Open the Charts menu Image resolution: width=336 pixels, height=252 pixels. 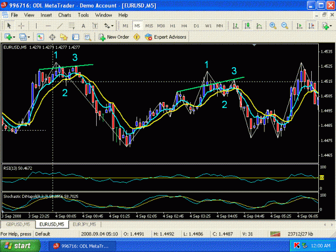point(65,15)
